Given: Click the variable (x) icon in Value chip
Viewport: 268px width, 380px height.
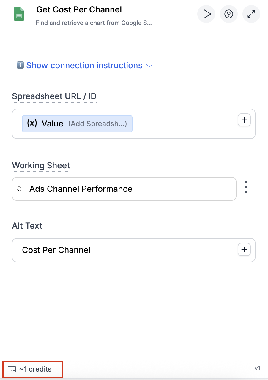Looking at the screenshot, I should 32,123.
